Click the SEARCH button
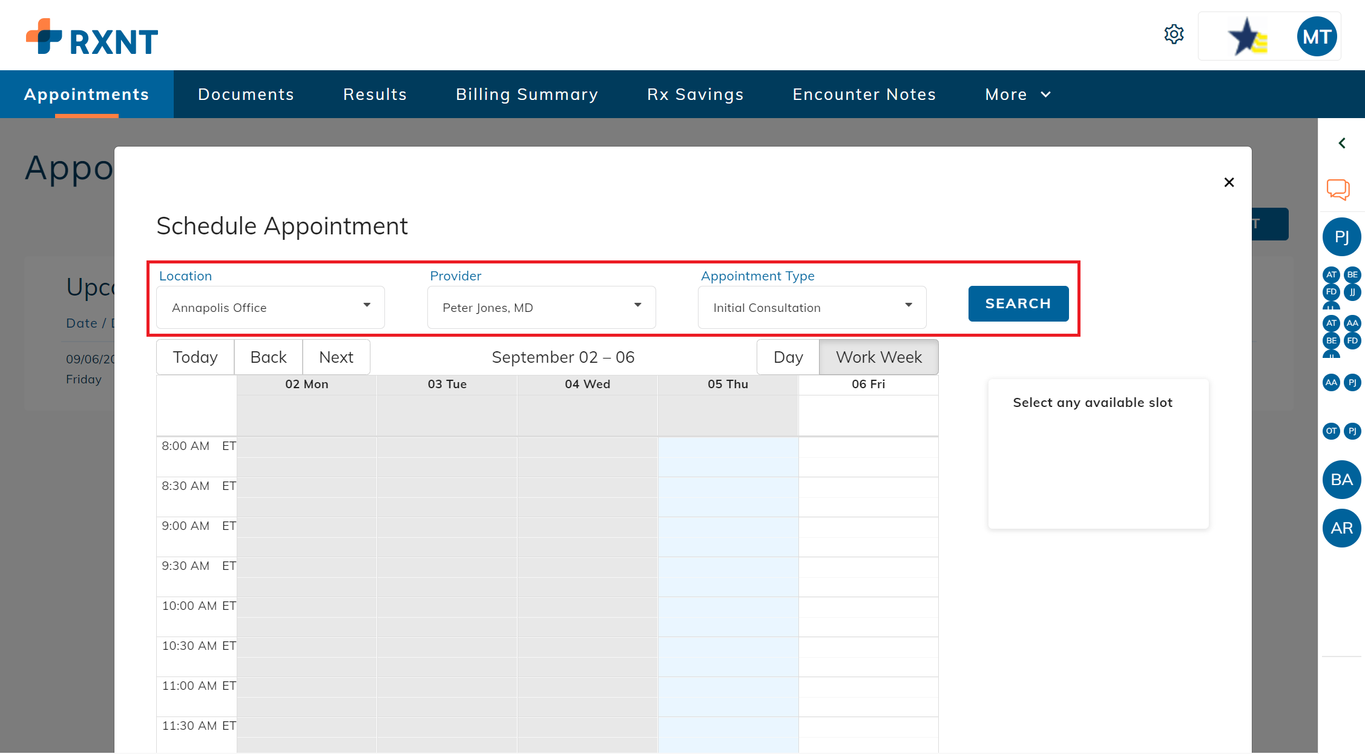 coord(1018,303)
